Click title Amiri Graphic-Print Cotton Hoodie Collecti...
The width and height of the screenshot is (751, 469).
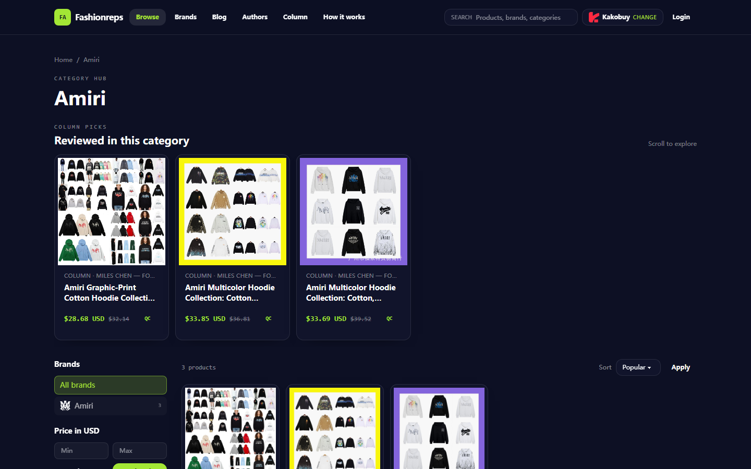[110, 293]
